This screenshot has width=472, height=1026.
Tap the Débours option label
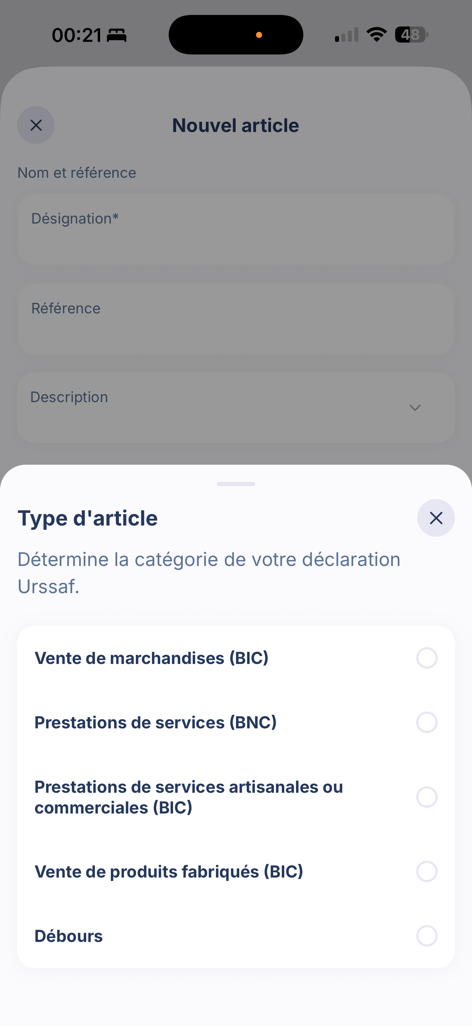click(x=69, y=935)
